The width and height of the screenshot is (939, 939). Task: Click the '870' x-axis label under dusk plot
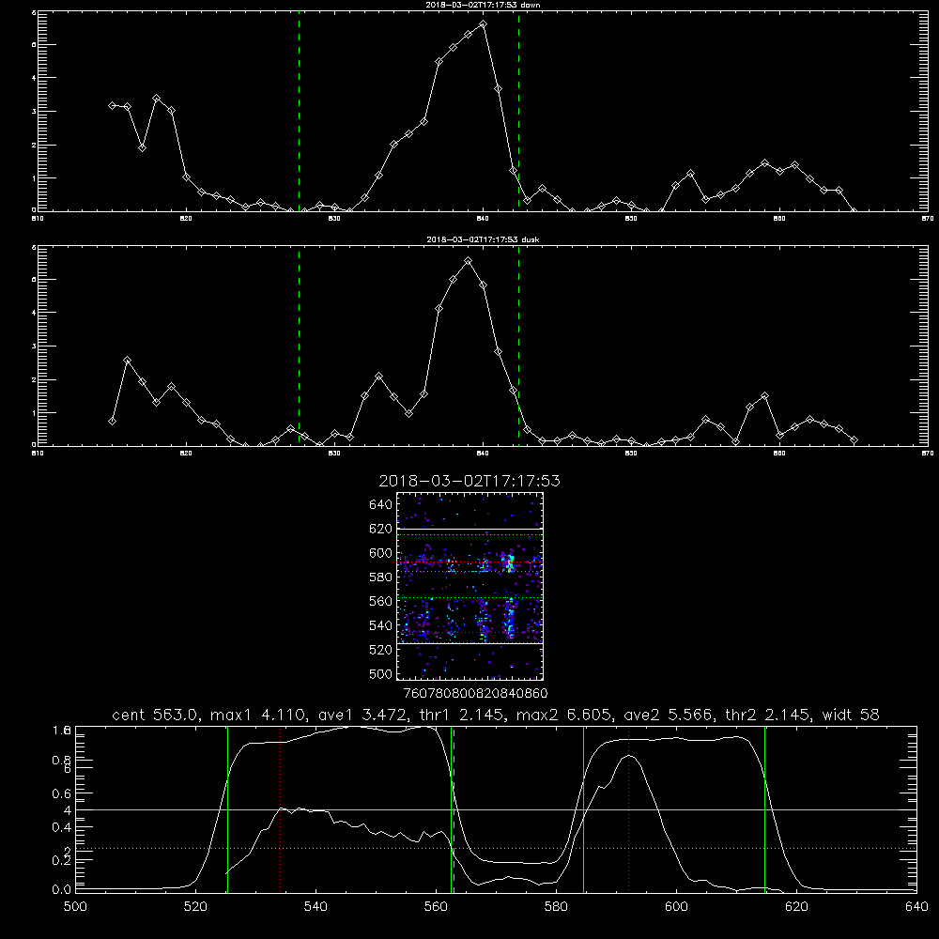coord(928,454)
